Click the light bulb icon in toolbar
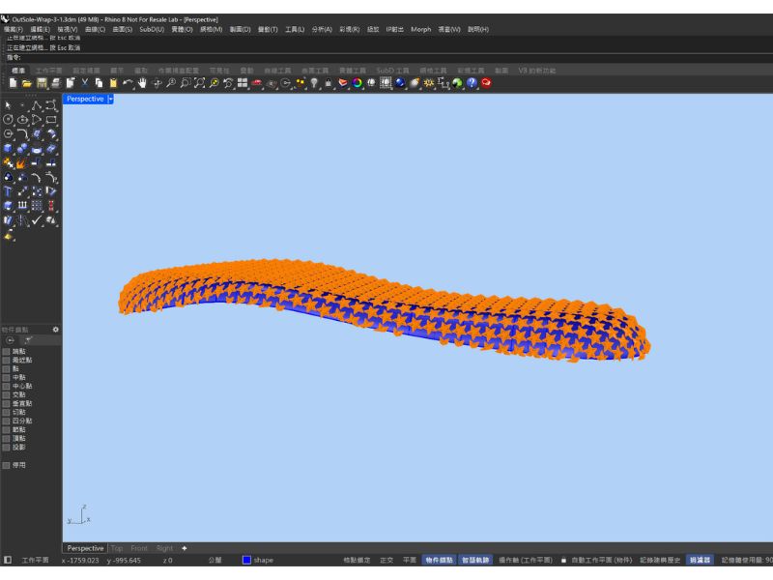Screen dimensions: 773x580 314,83
